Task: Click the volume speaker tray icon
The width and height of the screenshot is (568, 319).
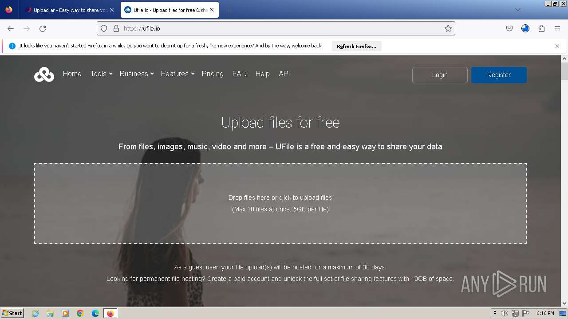Action: pos(505,313)
